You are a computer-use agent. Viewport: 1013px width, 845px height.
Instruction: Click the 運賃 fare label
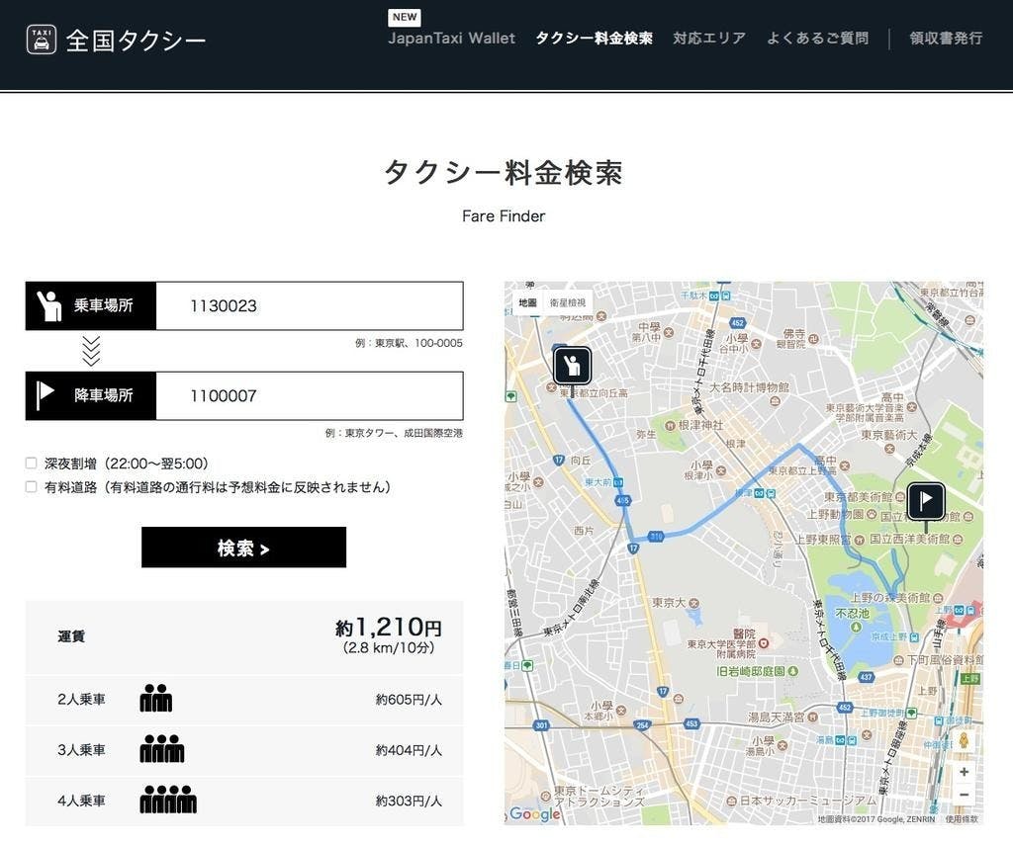tap(71, 636)
